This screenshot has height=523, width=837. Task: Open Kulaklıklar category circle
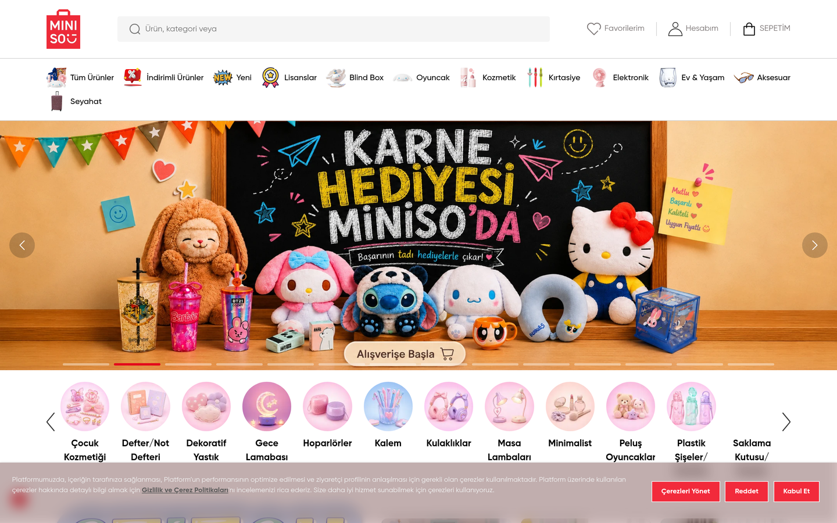tap(449, 406)
